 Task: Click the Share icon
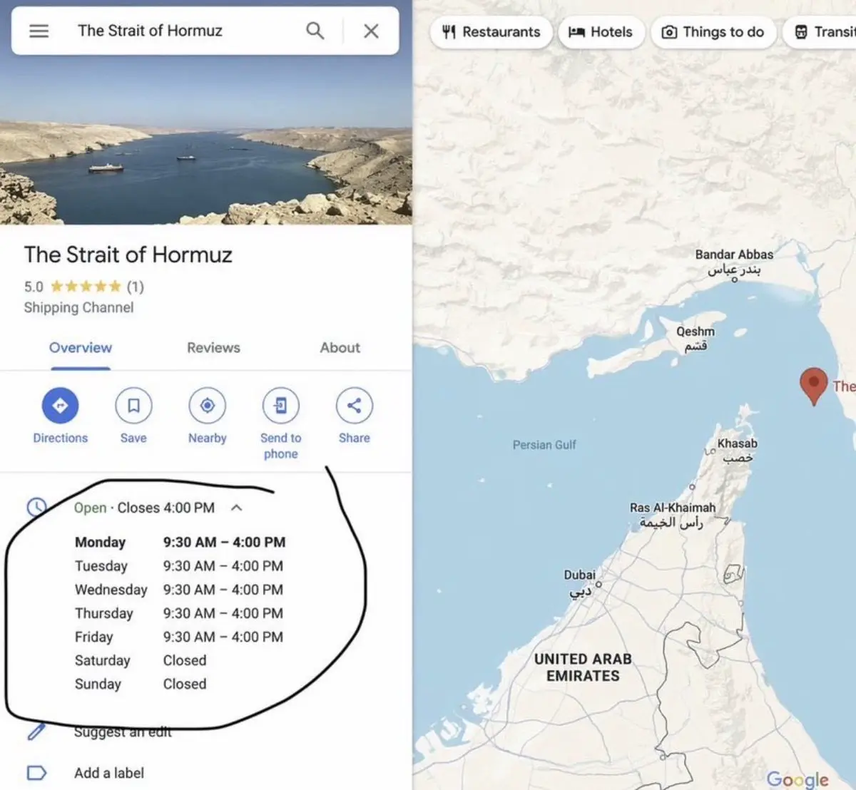pyautogui.click(x=354, y=406)
